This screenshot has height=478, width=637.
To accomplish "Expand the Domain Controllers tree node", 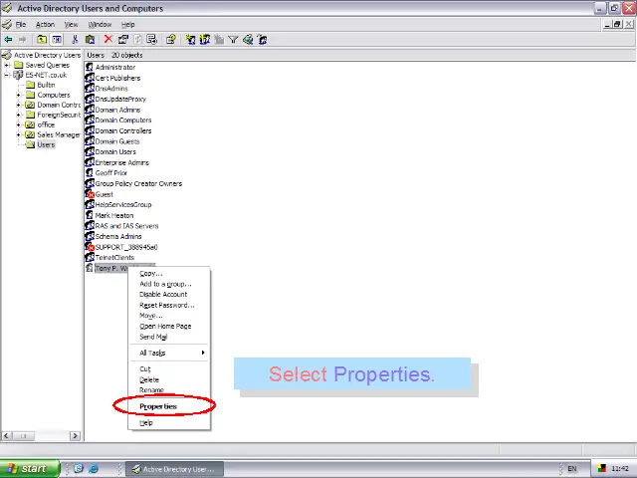I will click(18, 105).
